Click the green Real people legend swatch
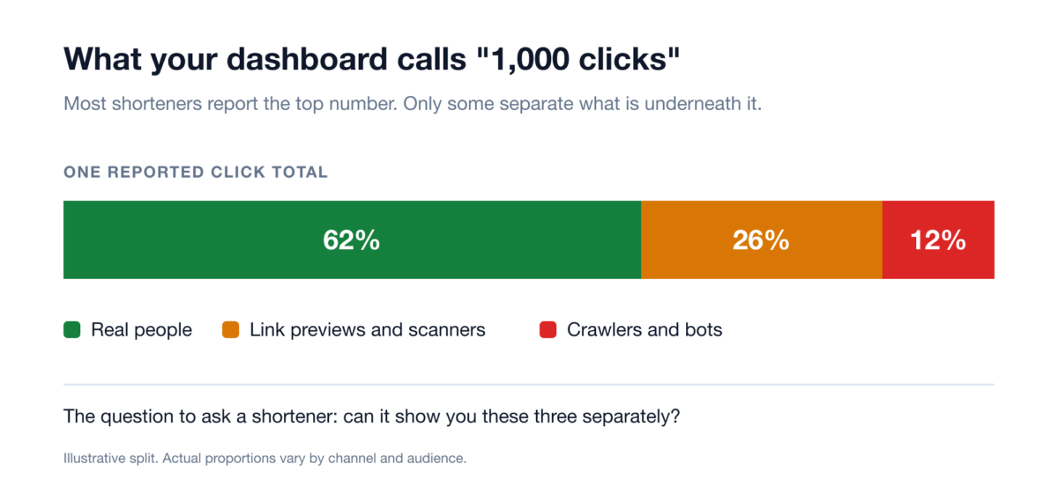Screen dimensions: 1058x486 point(72,330)
